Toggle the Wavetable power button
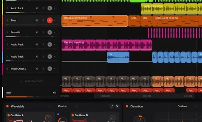The height and width of the screenshot is (122, 202). click(7, 106)
